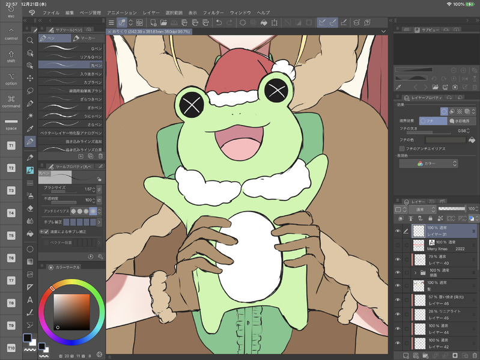Choose the Gペン sub tool

coord(71,48)
